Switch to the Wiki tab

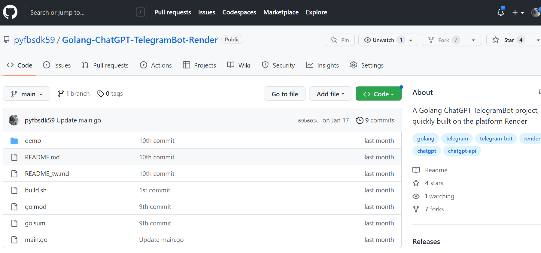click(x=239, y=65)
